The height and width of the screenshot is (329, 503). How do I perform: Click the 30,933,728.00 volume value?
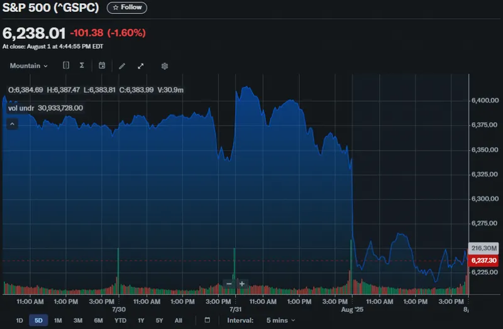[x=60, y=108]
